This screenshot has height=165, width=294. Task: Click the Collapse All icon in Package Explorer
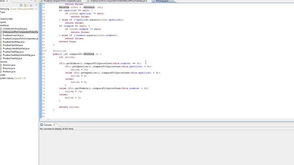21,5
